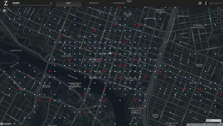Click the Sanchez Elementary School label
Screen dimensions: 223x126
[x=155, y=116]
